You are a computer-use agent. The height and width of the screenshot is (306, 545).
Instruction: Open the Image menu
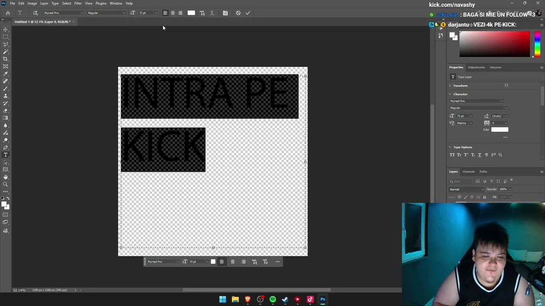tap(32, 3)
